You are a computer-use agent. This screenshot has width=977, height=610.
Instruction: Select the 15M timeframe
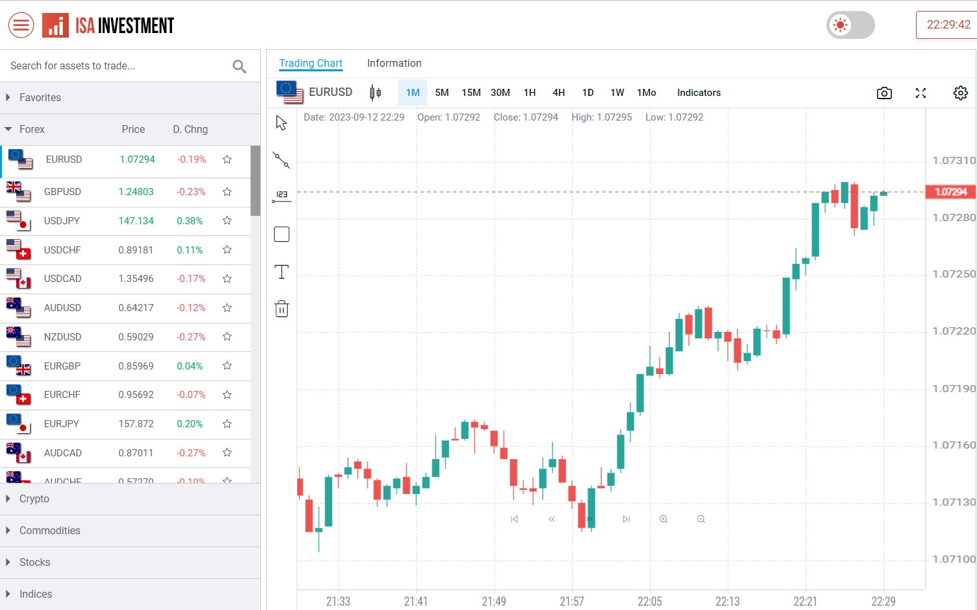tap(471, 93)
